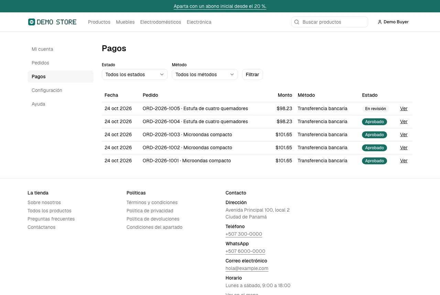Open the Método filter dropdown

[x=205, y=74]
